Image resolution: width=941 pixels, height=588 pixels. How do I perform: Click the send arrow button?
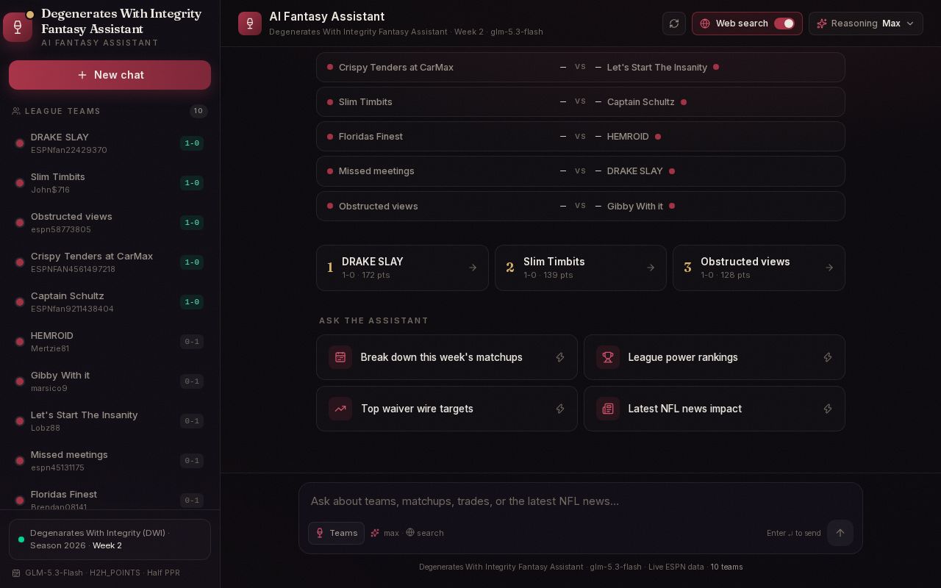tap(840, 533)
